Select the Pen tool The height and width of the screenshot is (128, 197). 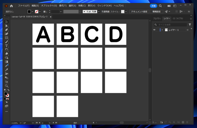[7, 30]
